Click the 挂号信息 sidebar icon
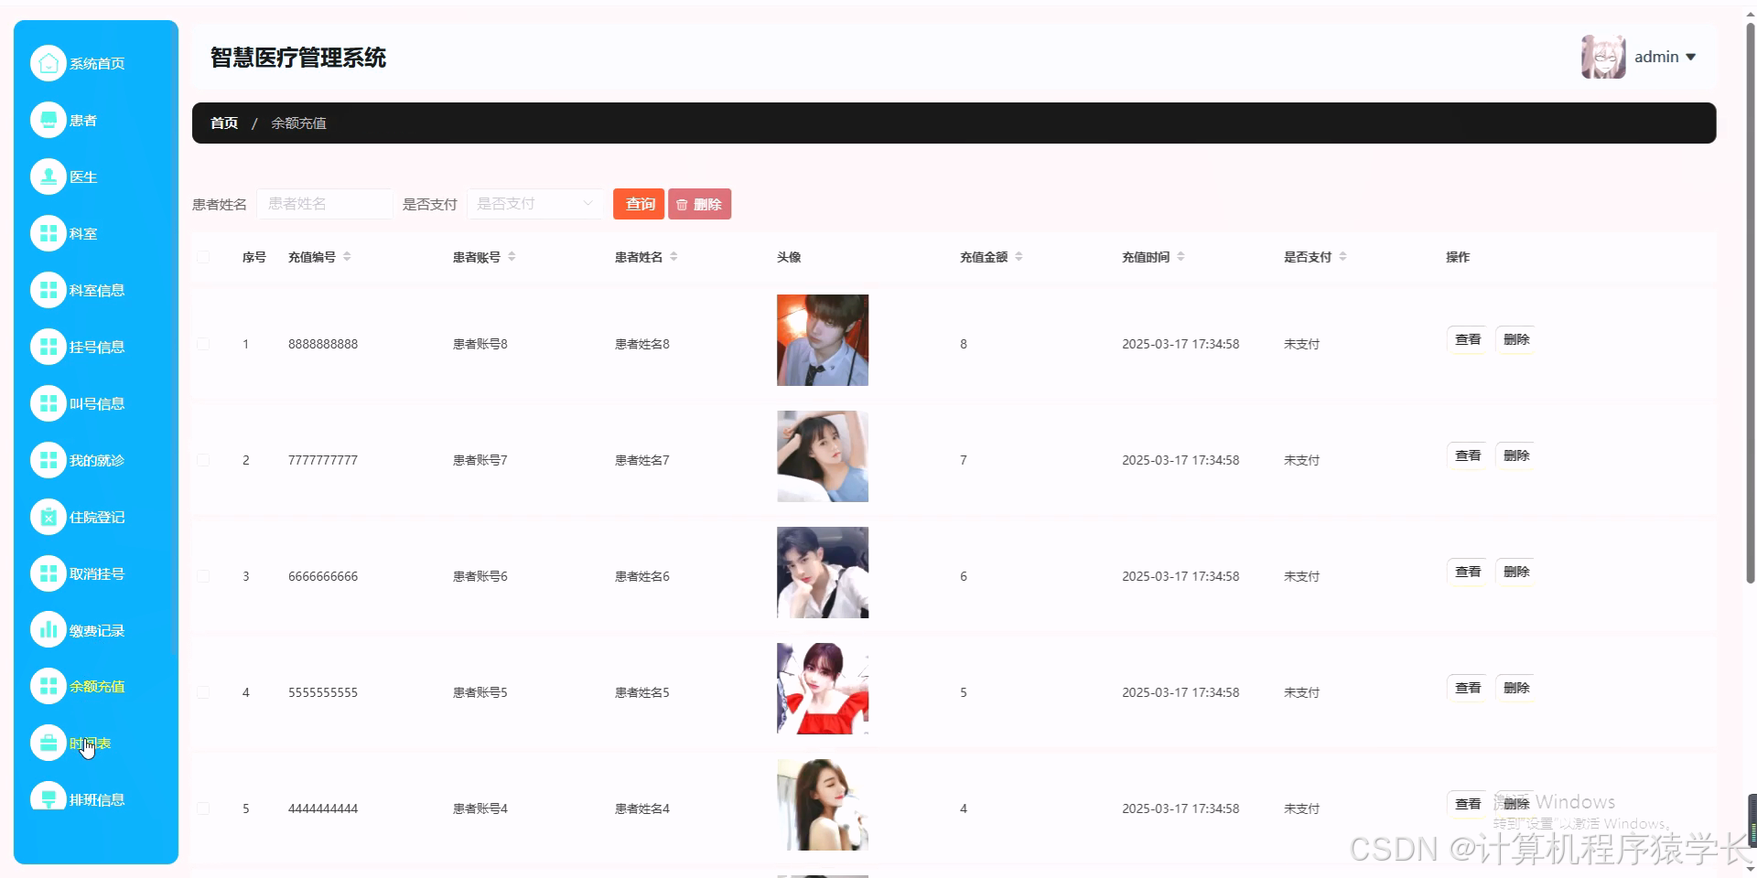Screen dimensions: 1757x878 coord(49,347)
